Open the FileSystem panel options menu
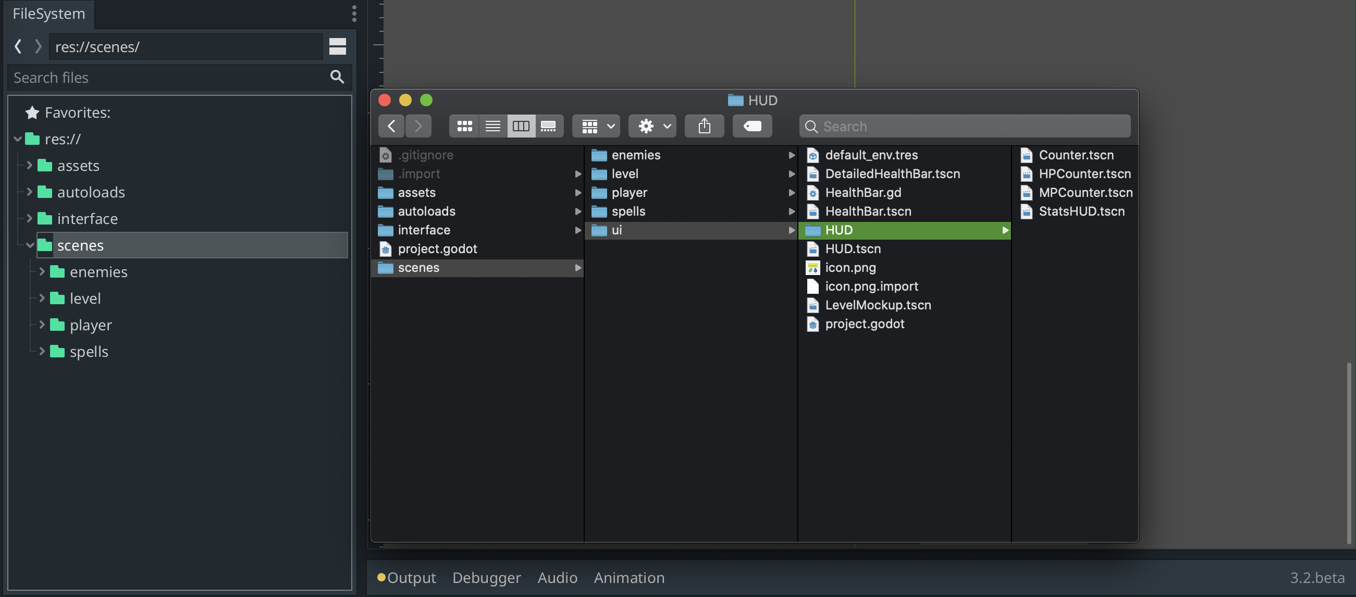This screenshot has height=597, width=1356. [x=354, y=14]
